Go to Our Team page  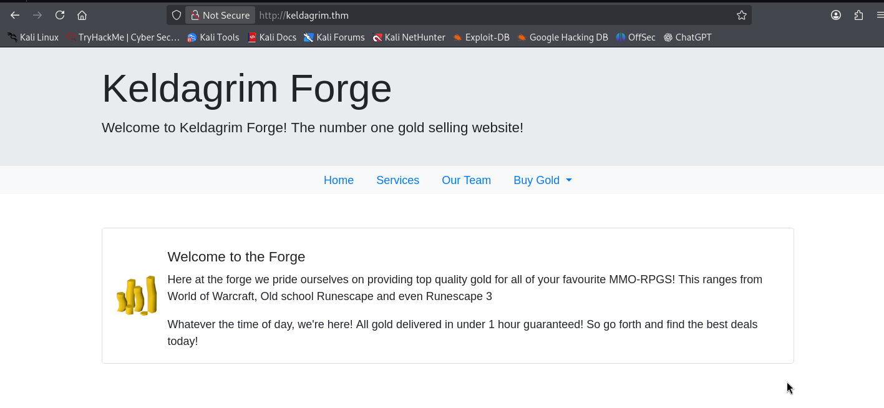pyautogui.click(x=466, y=180)
